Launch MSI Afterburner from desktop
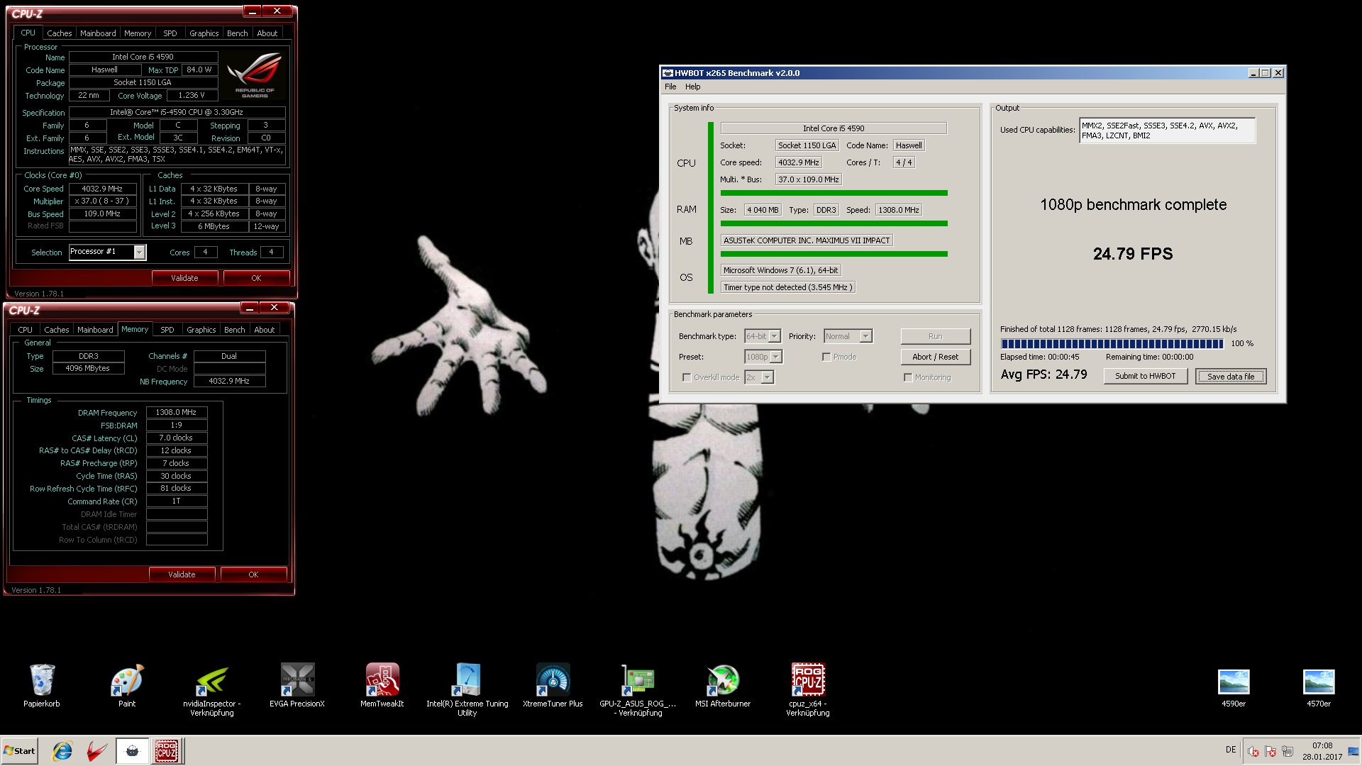The width and height of the screenshot is (1362, 766). point(723,685)
